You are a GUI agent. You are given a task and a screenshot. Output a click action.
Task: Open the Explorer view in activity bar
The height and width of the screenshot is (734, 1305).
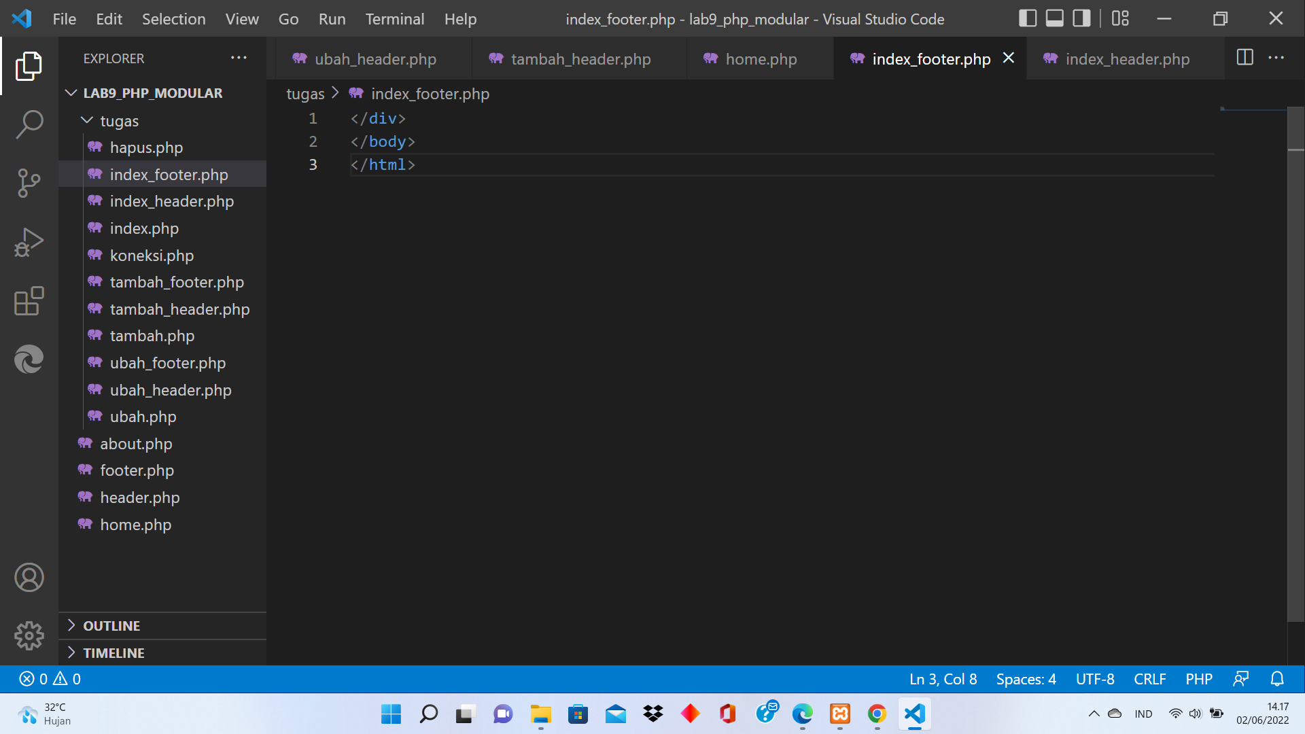pos(29,66)
